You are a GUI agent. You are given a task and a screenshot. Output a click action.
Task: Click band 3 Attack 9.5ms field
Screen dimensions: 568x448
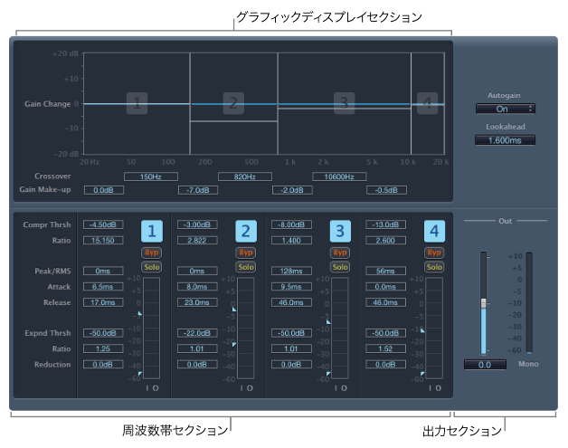pyautogui.click(x=291, y=287)
